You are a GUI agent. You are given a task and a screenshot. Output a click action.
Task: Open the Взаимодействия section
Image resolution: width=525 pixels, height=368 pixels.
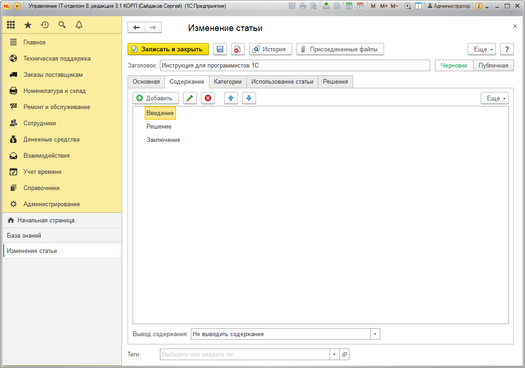(62, 156)
